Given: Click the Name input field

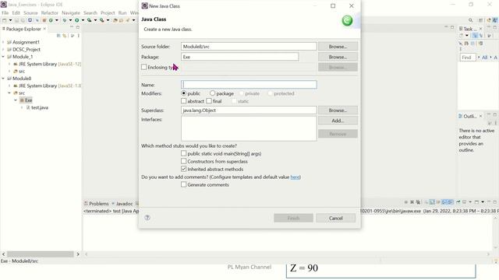Looking at the screenshot, I should coord(249,85).
